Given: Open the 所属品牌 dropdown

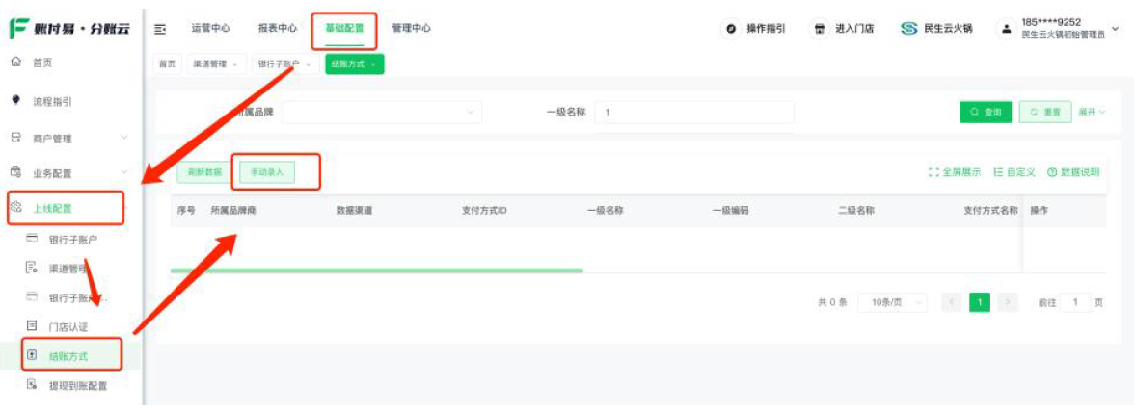Looking at the screenshot, I should tap(381, 113).
